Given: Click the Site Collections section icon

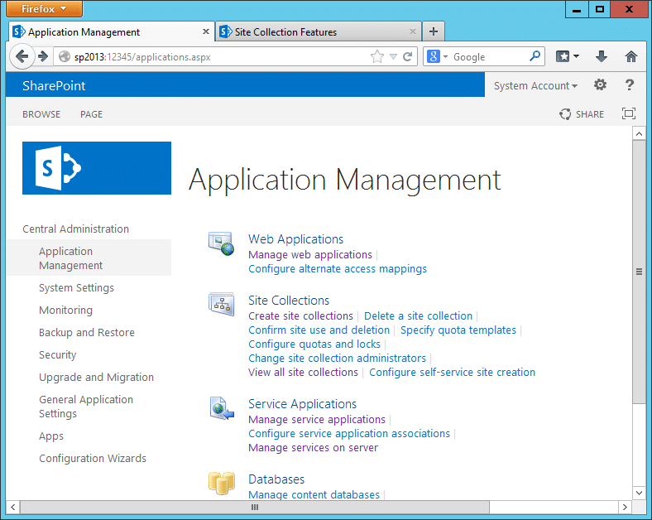Looking at the screenshot, I should (221, 304).
